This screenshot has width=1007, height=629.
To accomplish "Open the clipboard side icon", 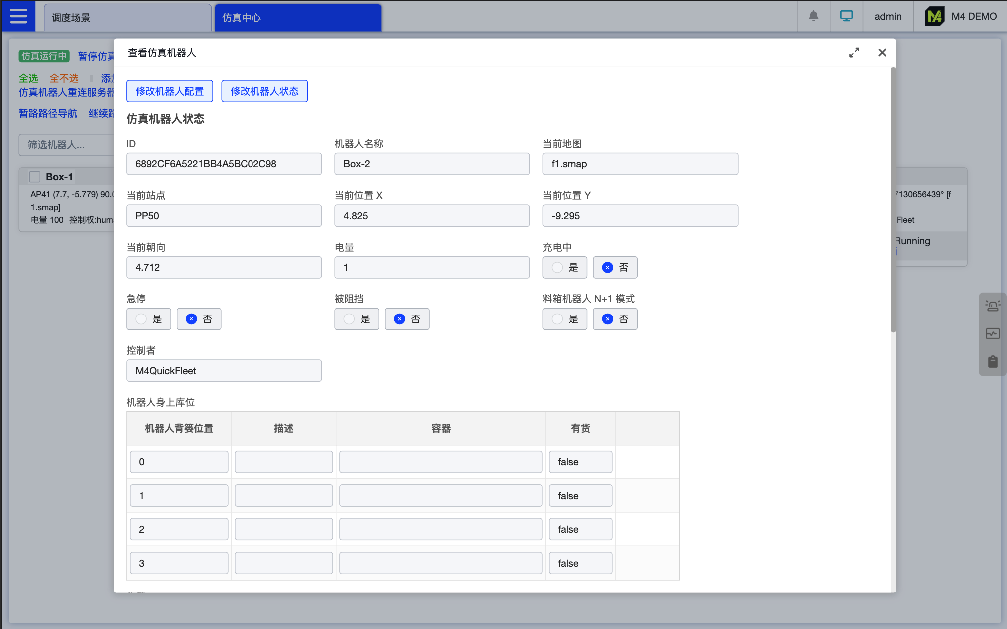I will click(992, 361).
